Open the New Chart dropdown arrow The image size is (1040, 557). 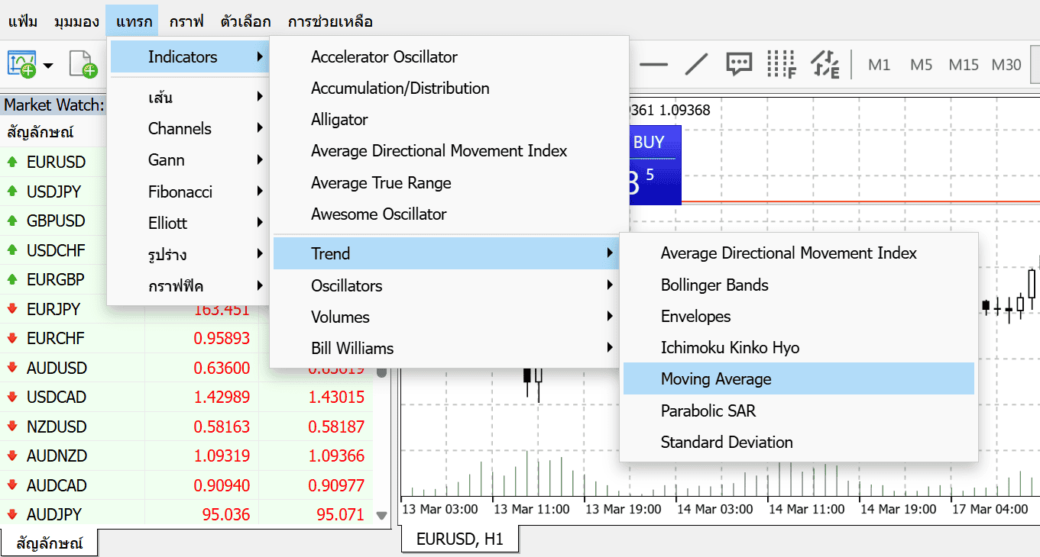[x=48, y=66]
